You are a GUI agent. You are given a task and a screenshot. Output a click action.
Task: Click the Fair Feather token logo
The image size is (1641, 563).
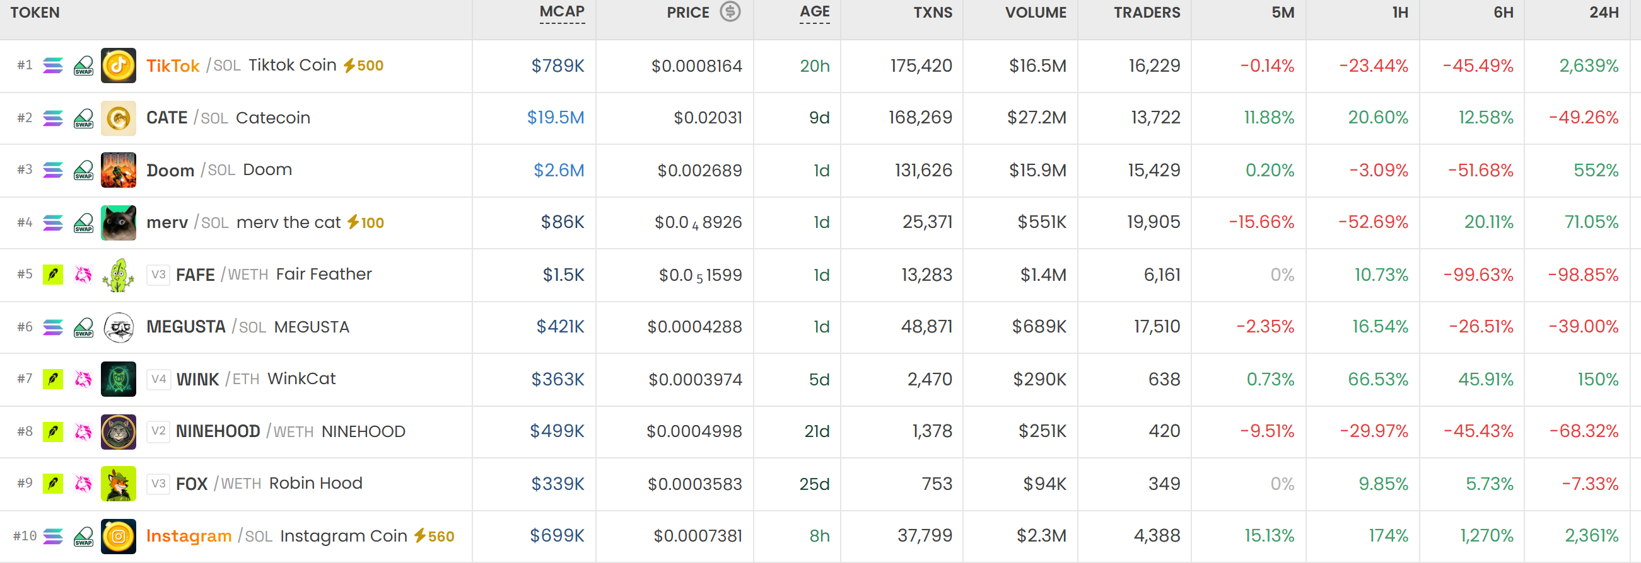[119, 275]
